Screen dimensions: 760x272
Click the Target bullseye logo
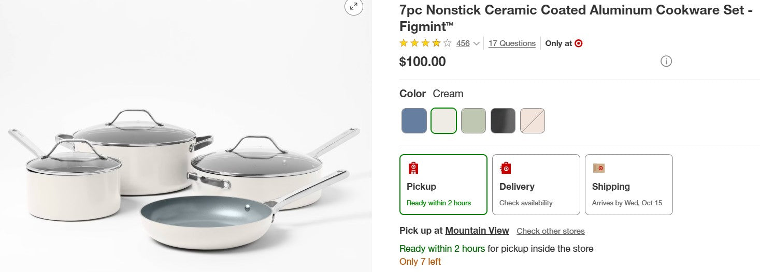pos(579,43)
